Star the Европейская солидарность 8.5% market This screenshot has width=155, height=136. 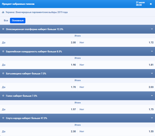click(x=3, y=51)
